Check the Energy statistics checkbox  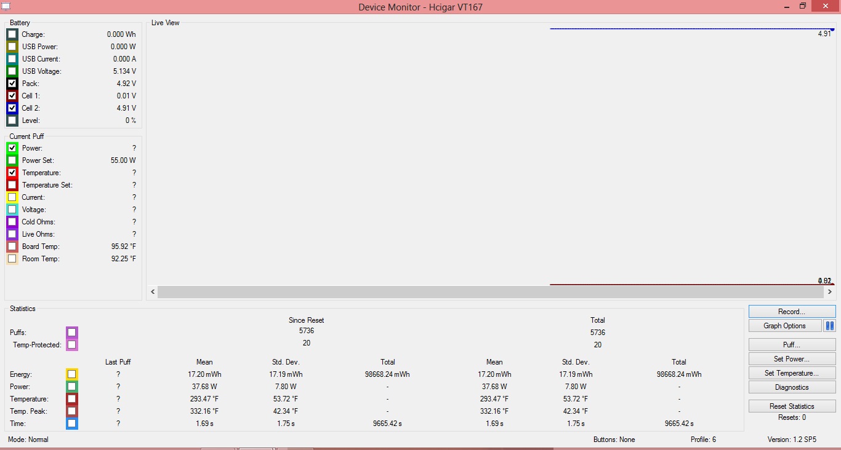tap(72, 374)
